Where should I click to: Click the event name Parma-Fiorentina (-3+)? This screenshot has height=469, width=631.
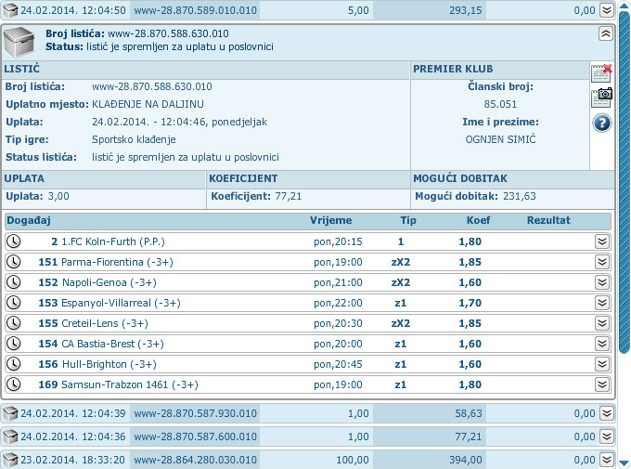coord(117,262)
